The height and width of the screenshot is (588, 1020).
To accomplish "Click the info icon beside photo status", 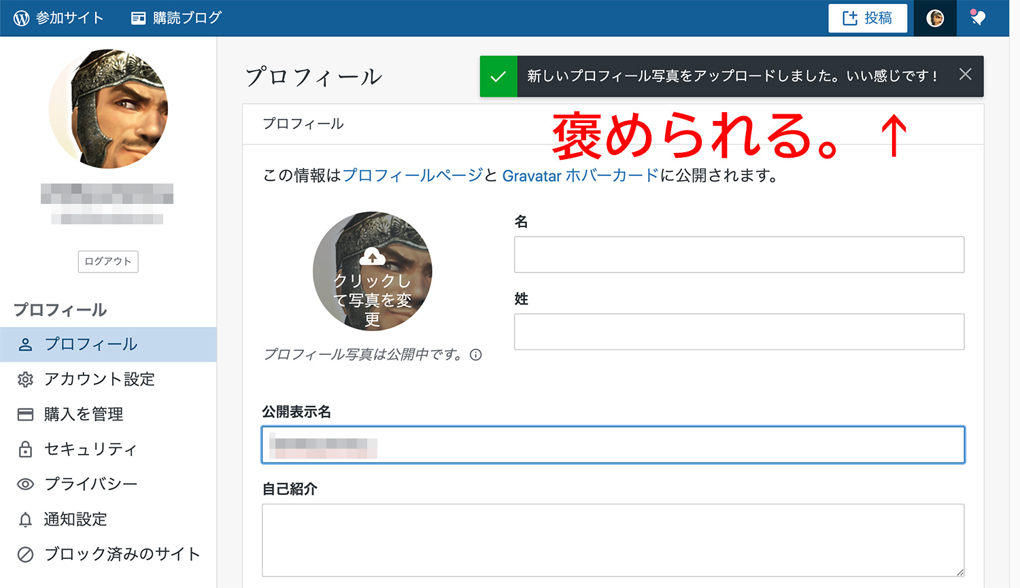I will [x=476, y=355].
